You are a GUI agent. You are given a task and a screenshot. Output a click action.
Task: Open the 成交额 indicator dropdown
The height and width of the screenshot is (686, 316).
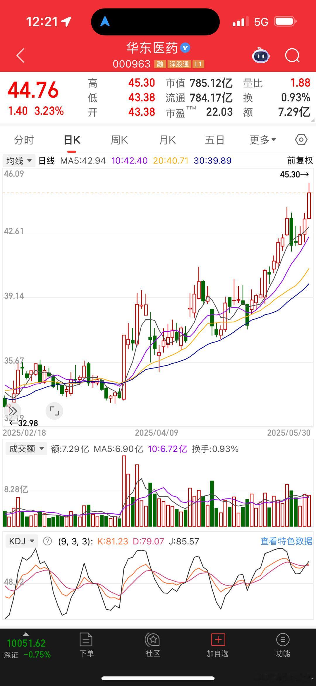click(26, 449)
